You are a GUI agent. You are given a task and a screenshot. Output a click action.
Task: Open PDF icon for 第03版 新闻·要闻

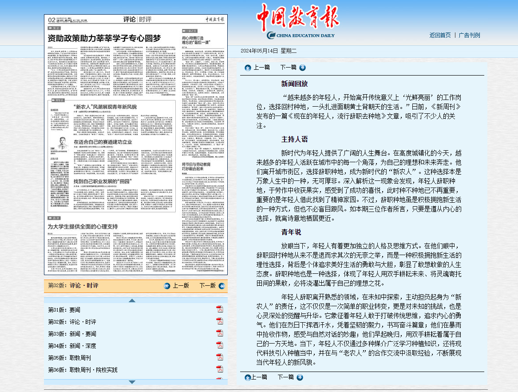click(219, 333)
